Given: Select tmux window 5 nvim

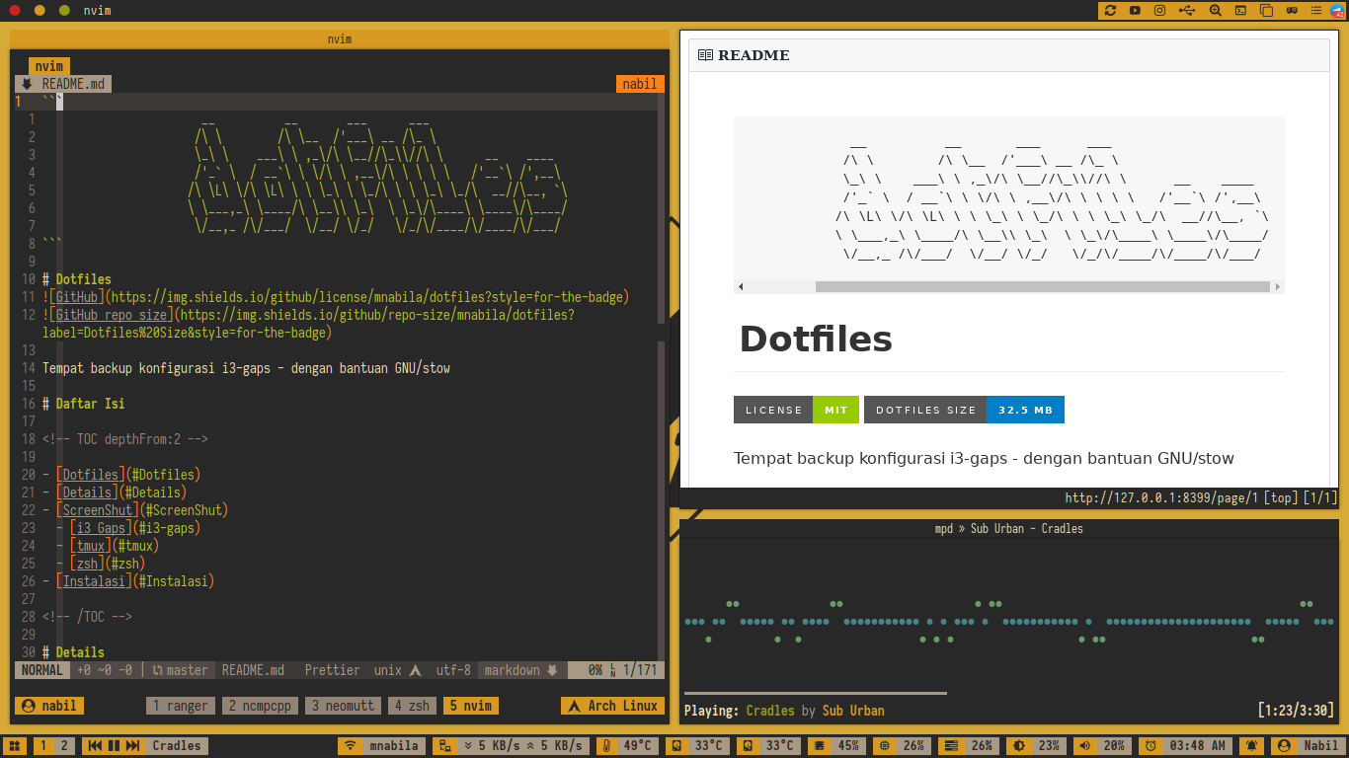Looking at the screenshot, I should click(x=471, y=706).
